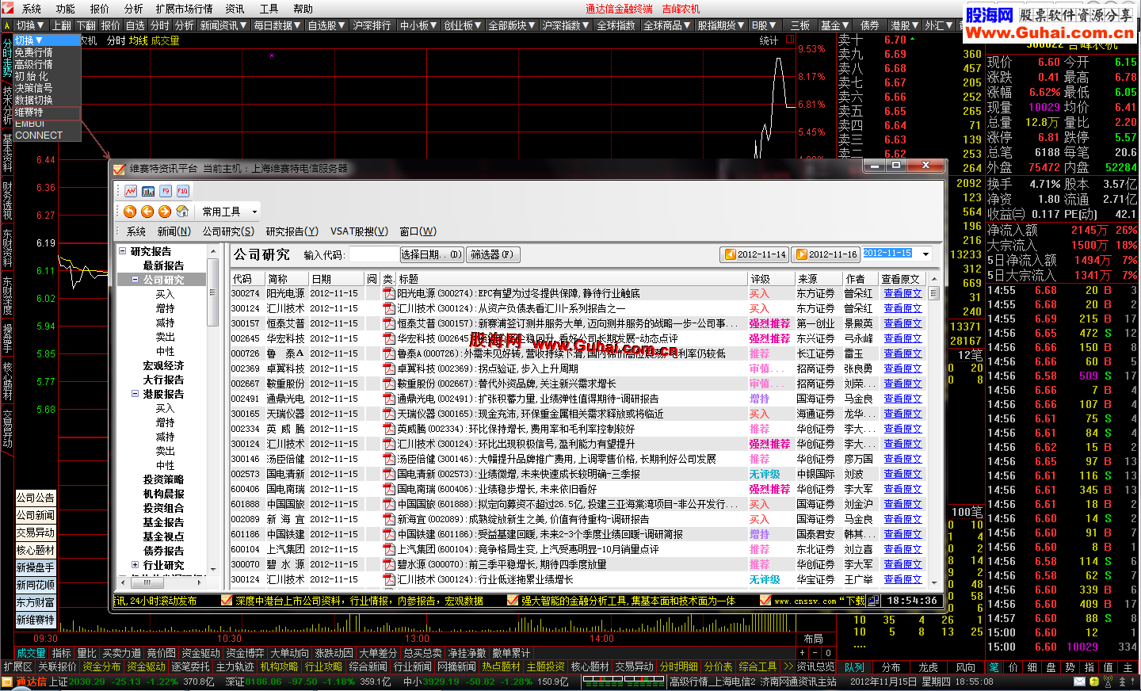Click the 选择日期..(D) button

point(431,254)
